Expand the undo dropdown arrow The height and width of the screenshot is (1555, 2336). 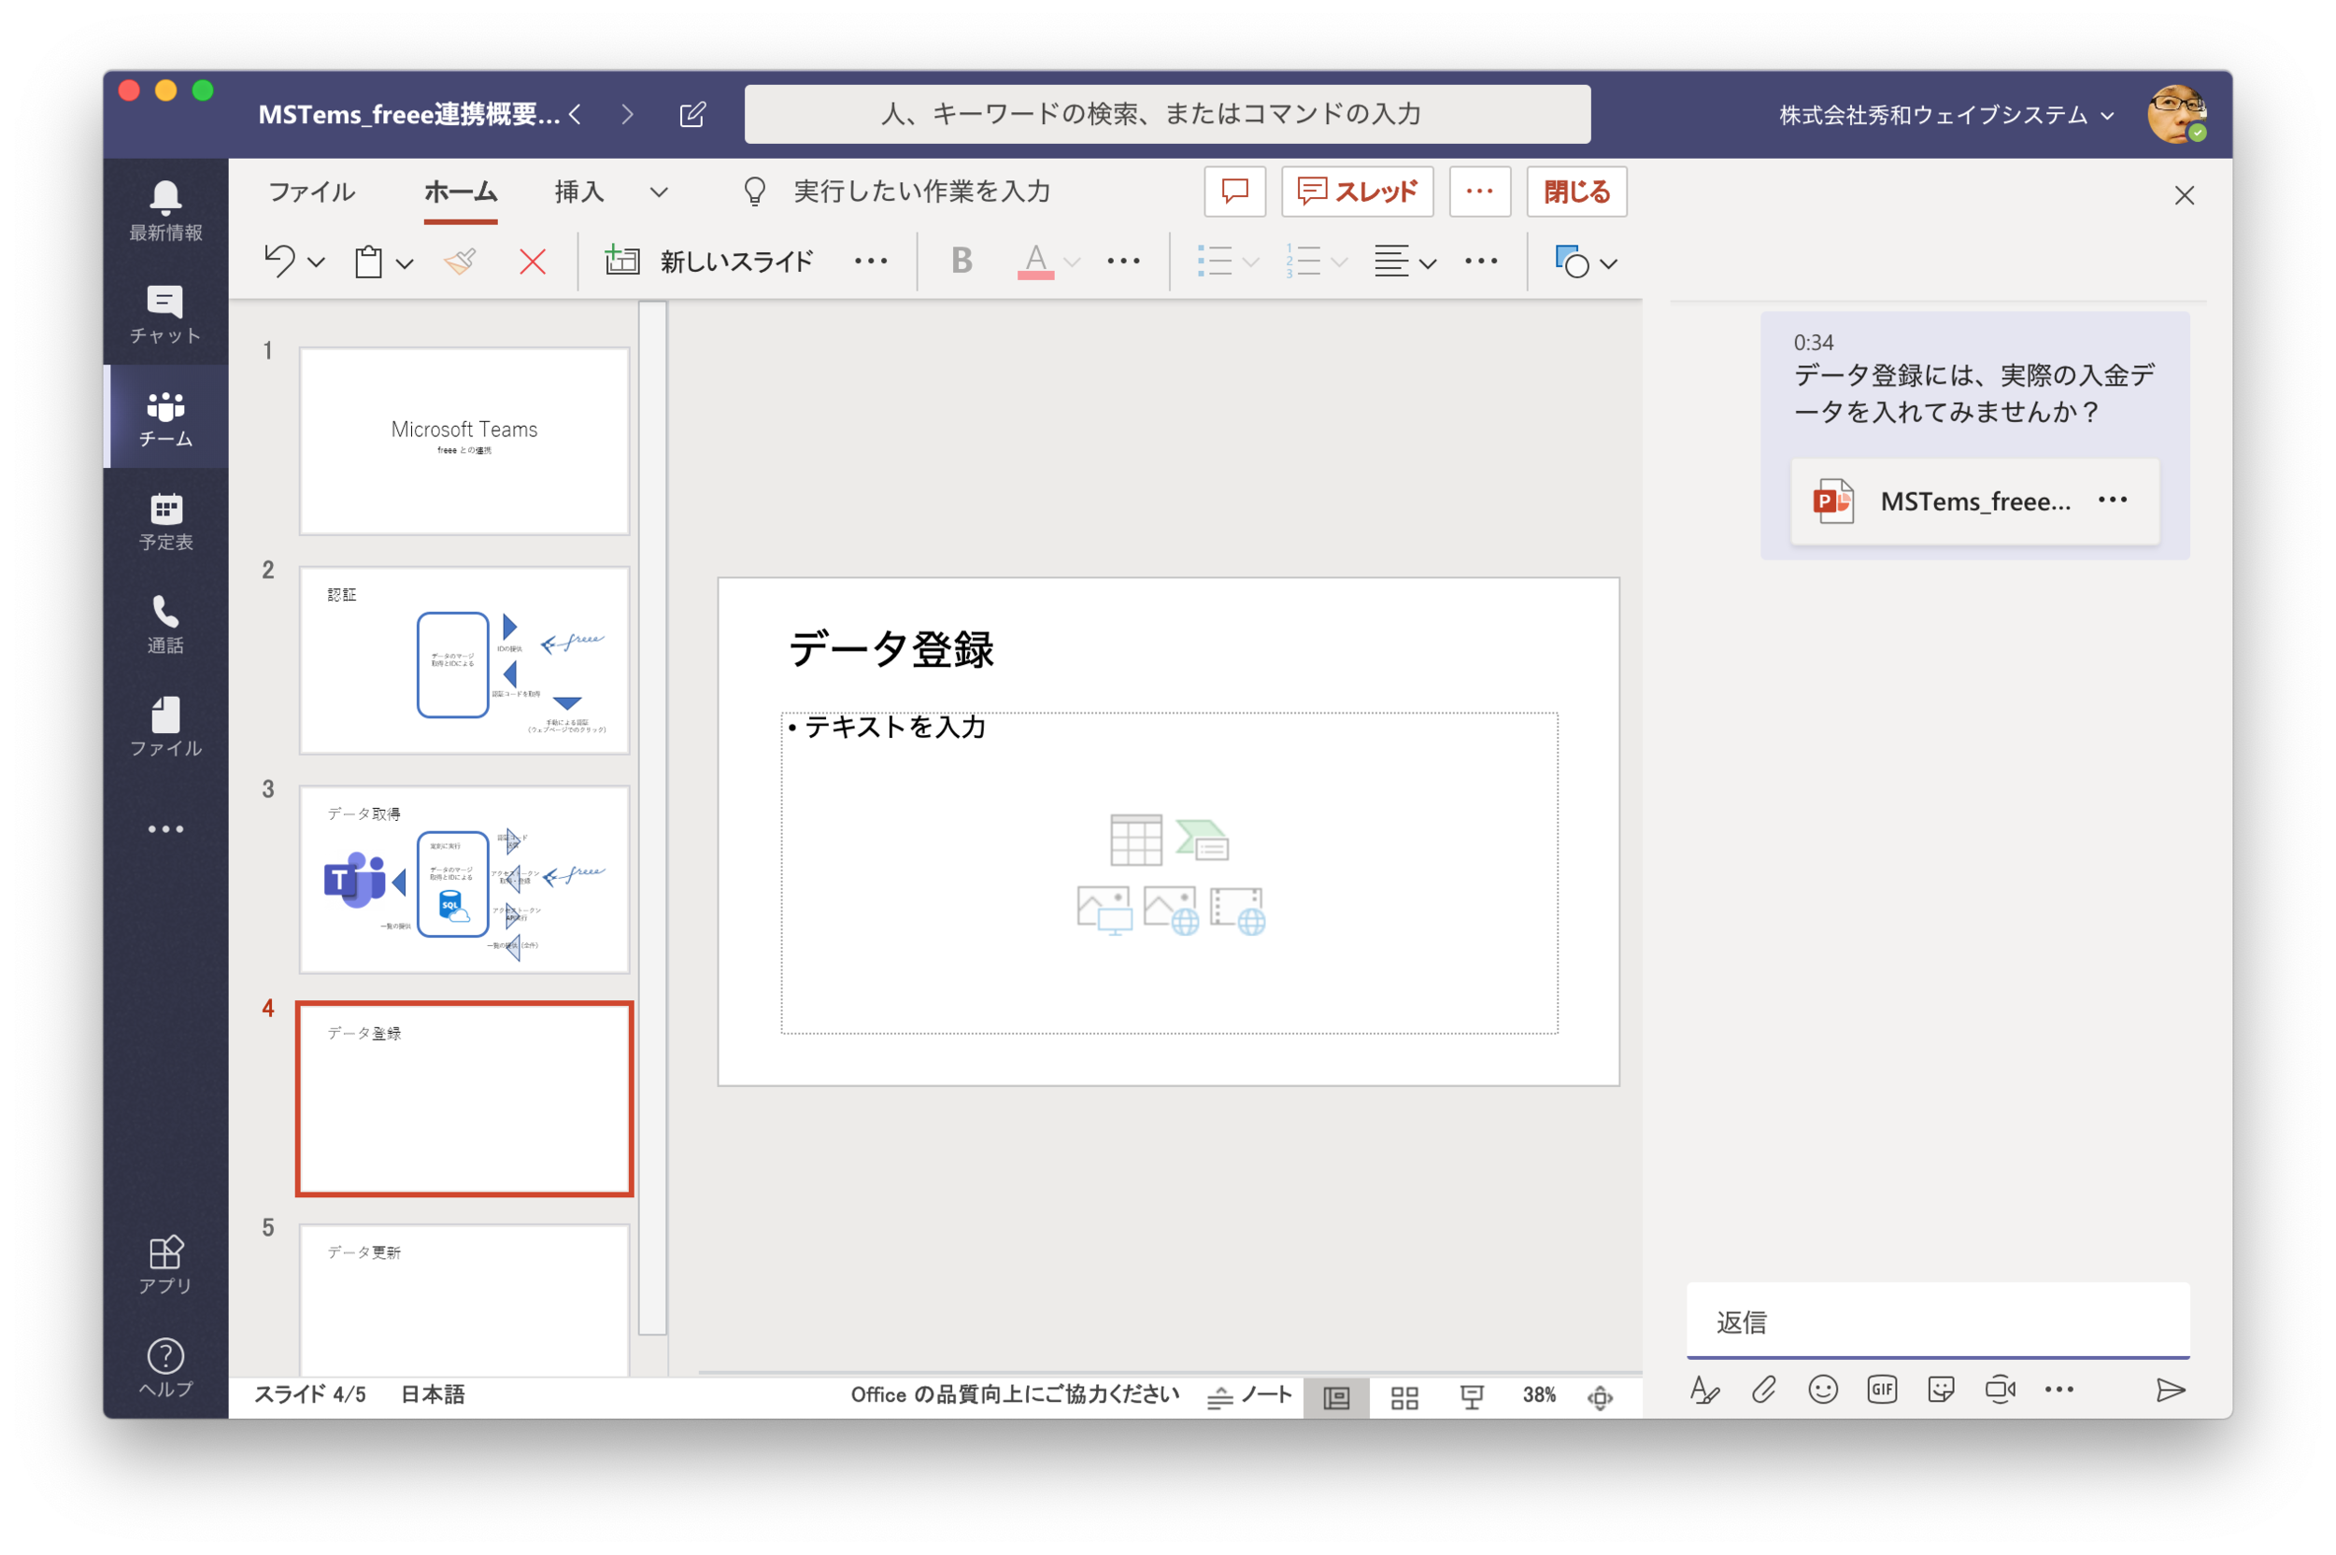(317, 262)
